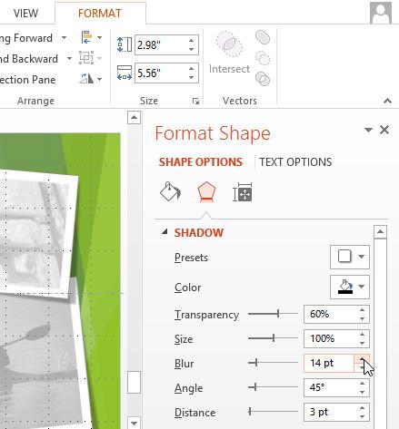This screenshot has height=429, width=399.
Task: Switch to the VIEW tab
Action: point(25,14)
